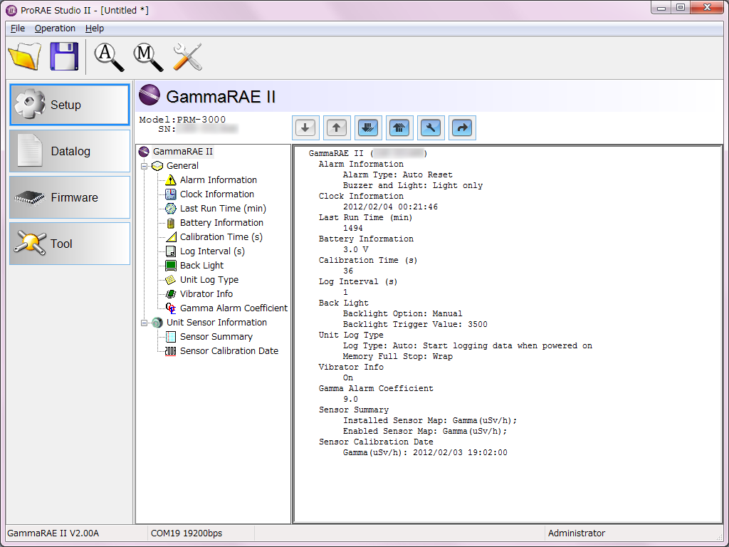This screenshot has height=547, width=729.
Task: Click the icon beside Gamma Alarm Coefficient
Action: coord(171,308)
